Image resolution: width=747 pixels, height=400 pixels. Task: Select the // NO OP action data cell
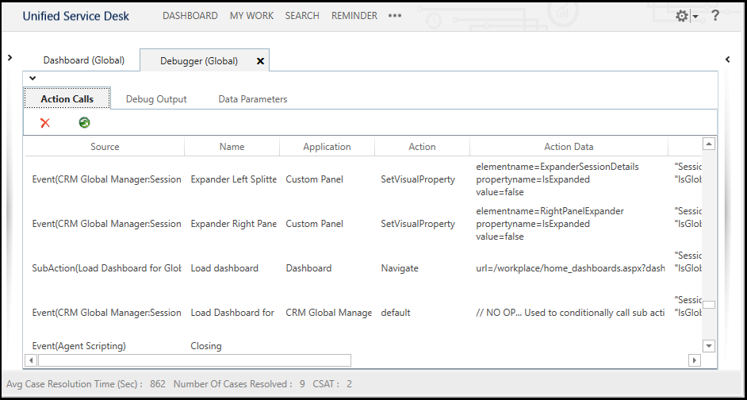[570, 312]
